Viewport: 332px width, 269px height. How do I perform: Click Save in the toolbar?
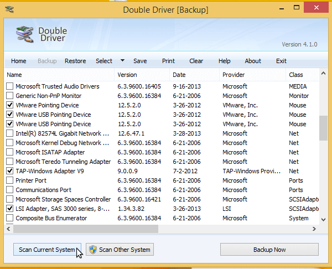pyautogui.click(x=140, y=61)
